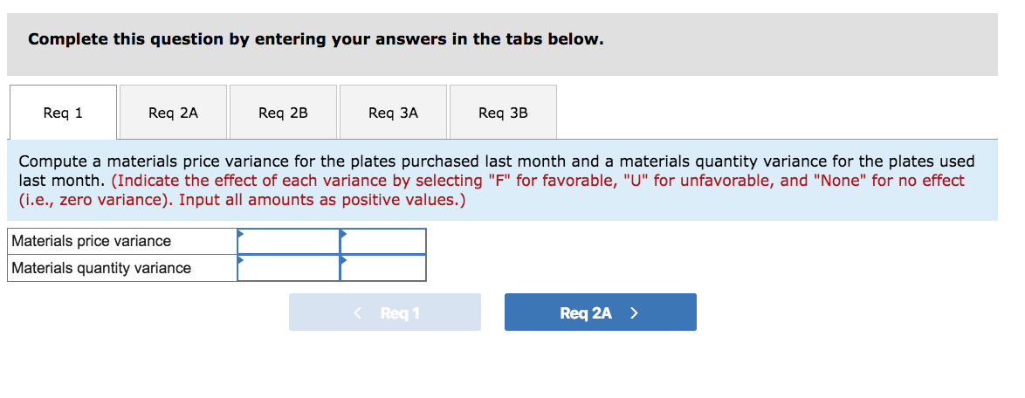Click the "Complete this question" header text

tap(315, 39)
